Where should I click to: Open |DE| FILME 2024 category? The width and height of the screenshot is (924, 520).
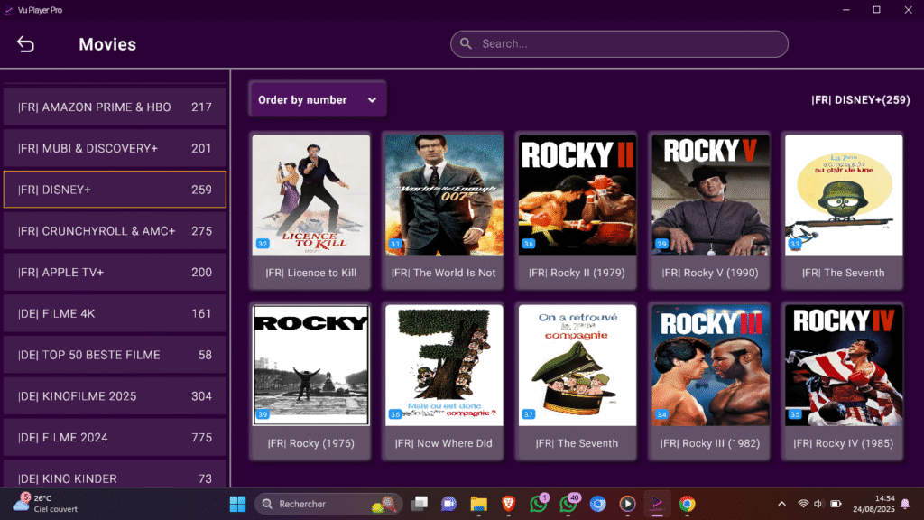click(115, 438)
